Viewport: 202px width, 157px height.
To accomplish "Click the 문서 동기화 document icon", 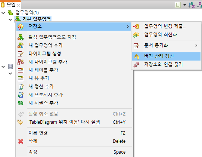I will 136,46.
